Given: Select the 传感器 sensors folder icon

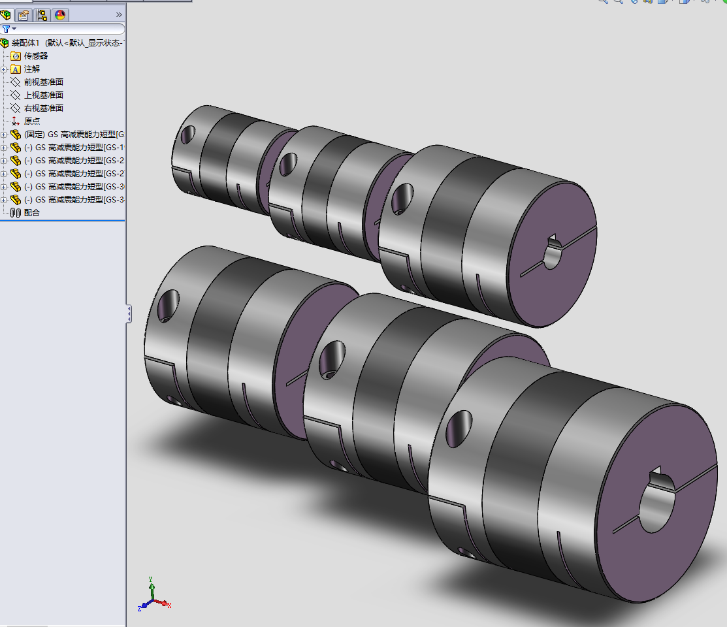Looking at the screenshot, I should 16,56.
